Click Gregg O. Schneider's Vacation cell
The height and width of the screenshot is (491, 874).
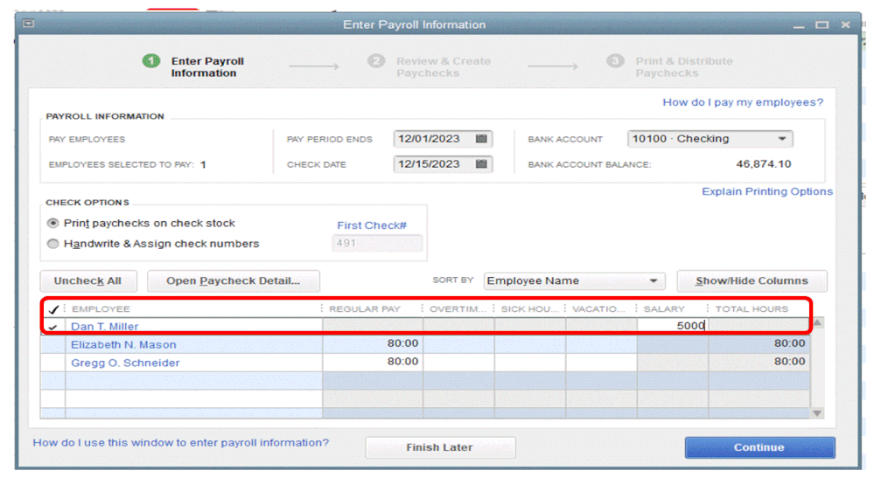601,362
